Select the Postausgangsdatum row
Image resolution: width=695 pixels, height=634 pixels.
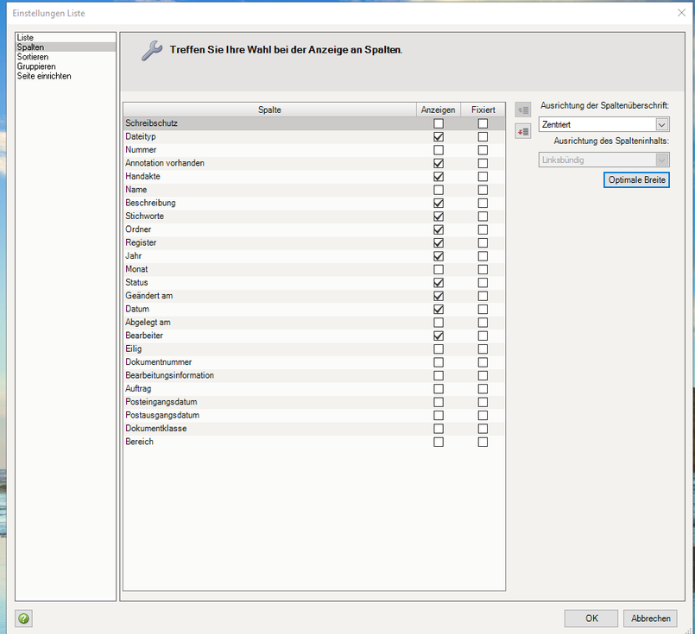(x=313, y=415)
